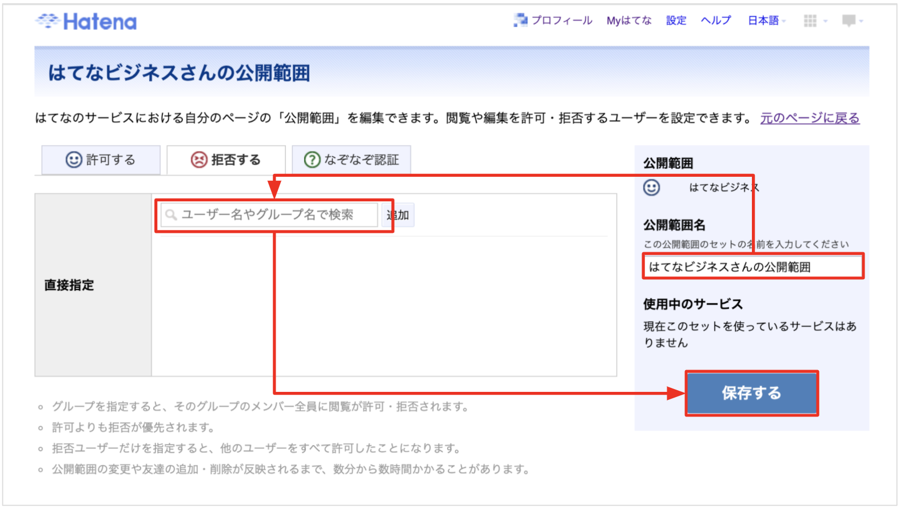Click the question mark icon on なぞなぞ認証
Screen dimensions: 900x508
[312, 160]
